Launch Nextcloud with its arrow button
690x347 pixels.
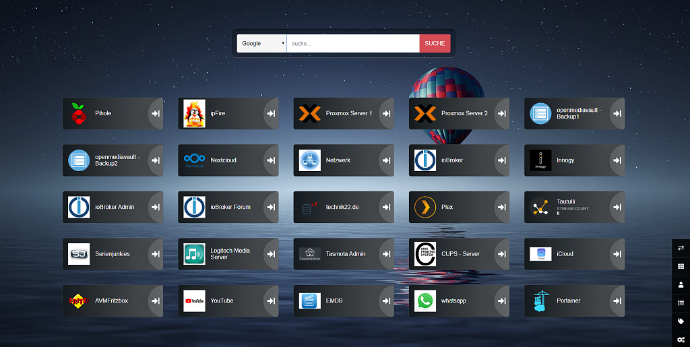(x=271, y=160)
